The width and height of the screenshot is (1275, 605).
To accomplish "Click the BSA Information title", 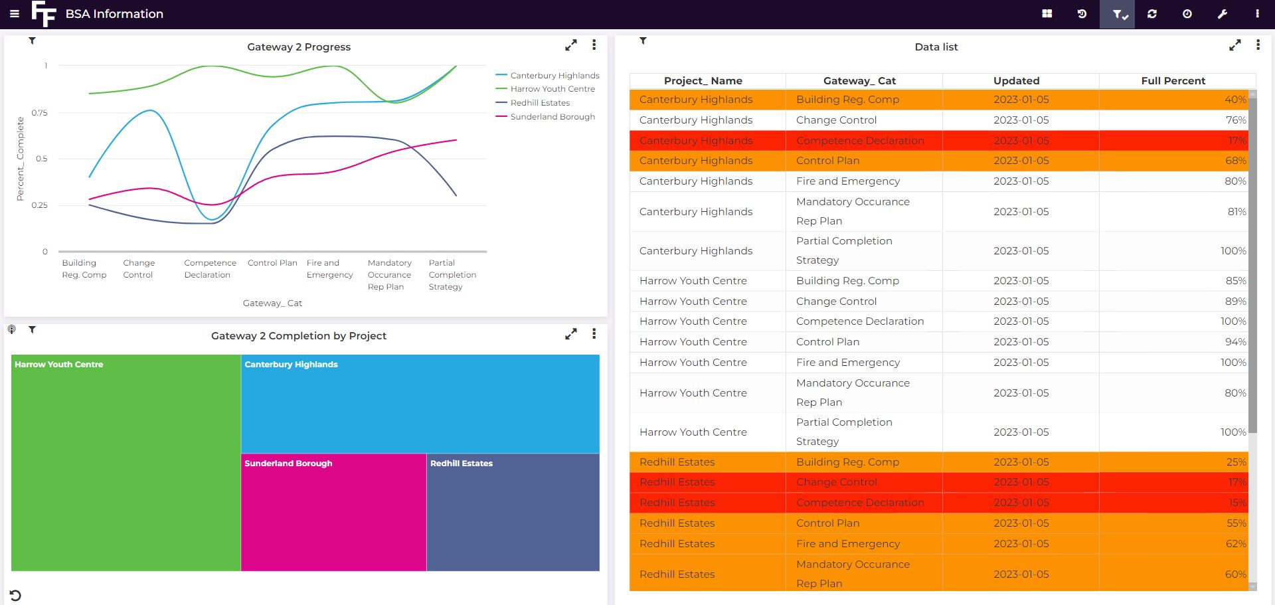I will (113, 14).
